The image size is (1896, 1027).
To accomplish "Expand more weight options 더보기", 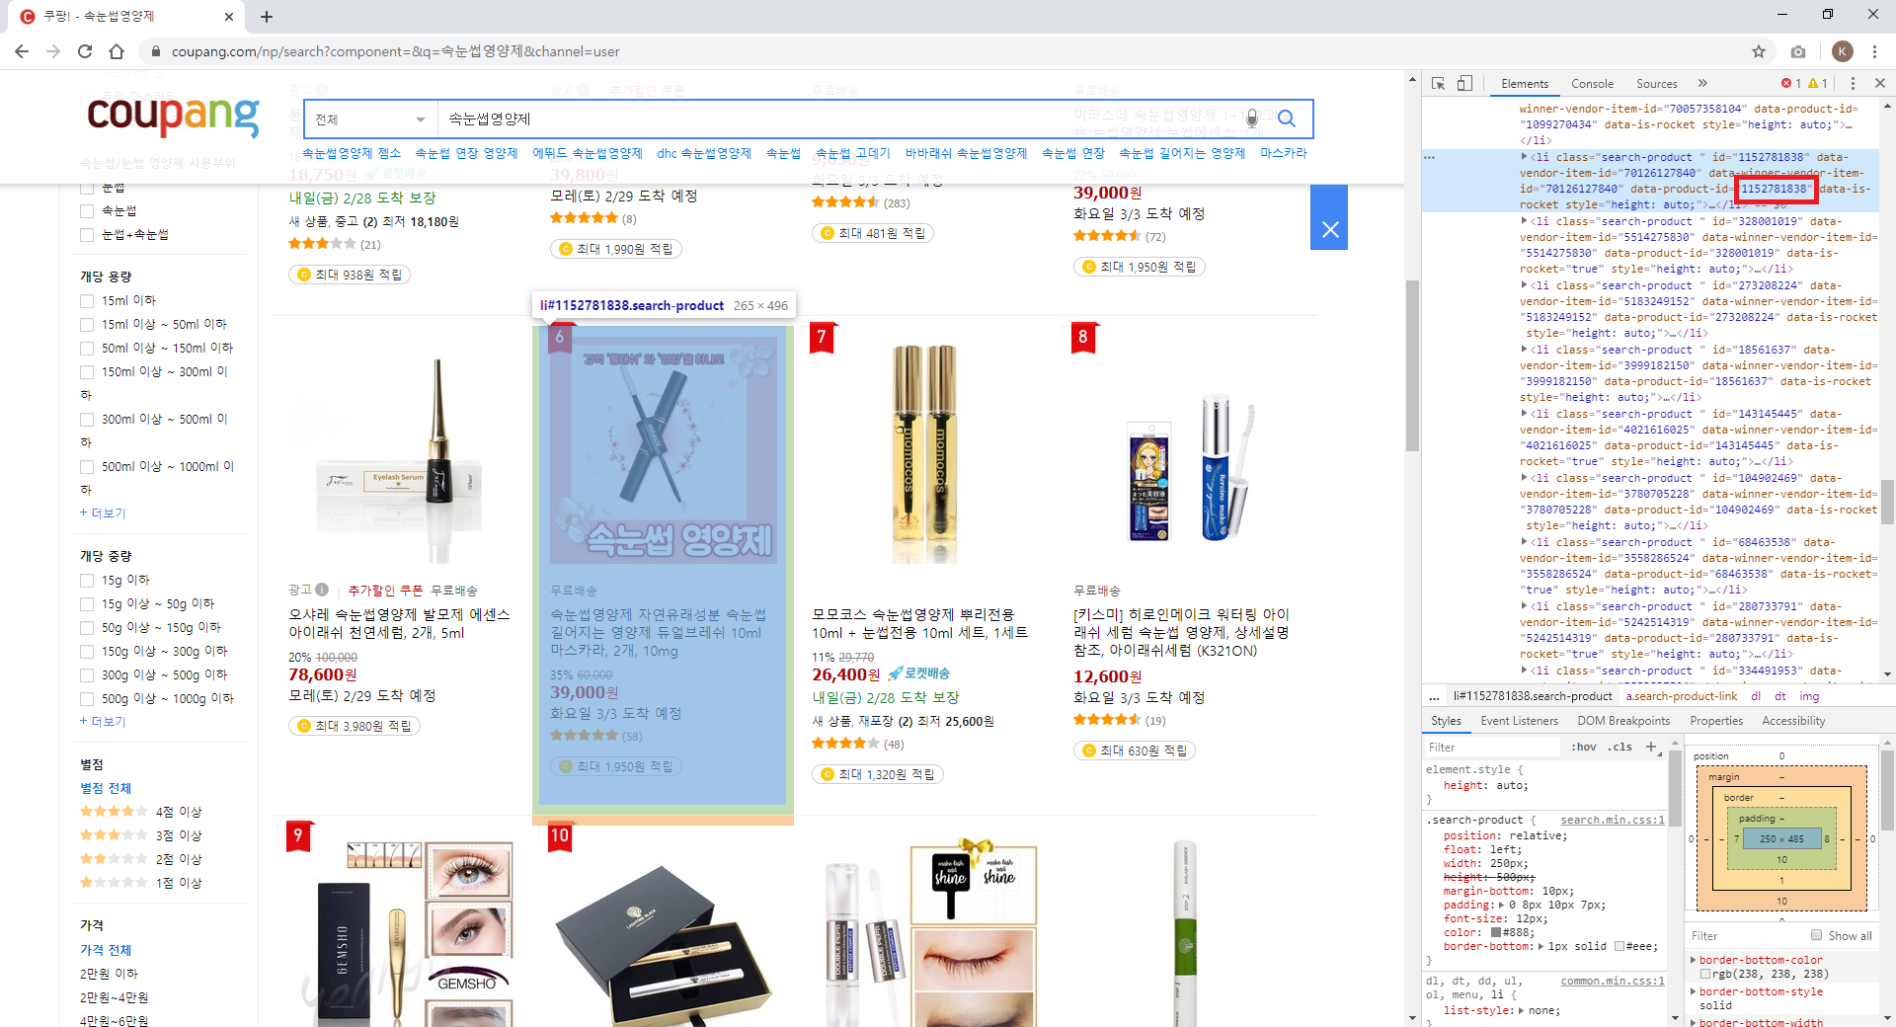I will click(x=103, y=722).
